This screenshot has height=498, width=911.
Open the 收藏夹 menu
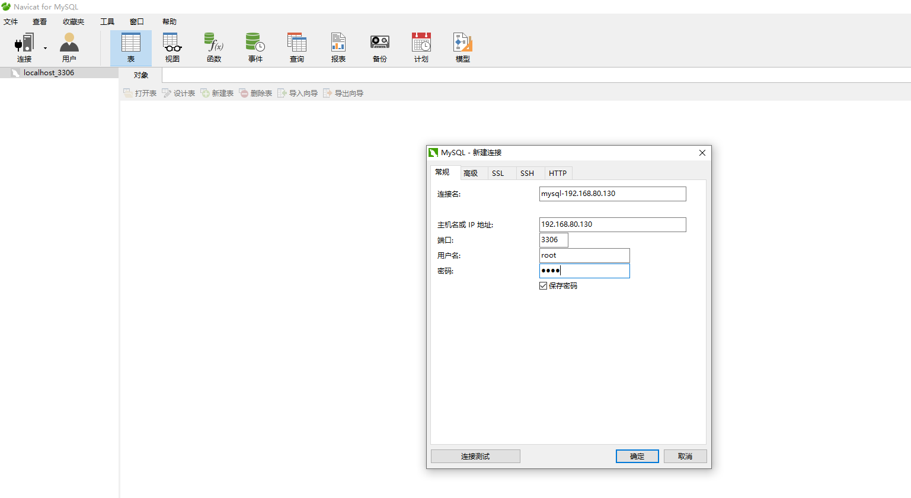click(73, 22)
